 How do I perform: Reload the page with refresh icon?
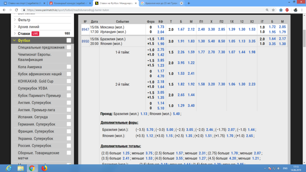[x=17, y=10]
